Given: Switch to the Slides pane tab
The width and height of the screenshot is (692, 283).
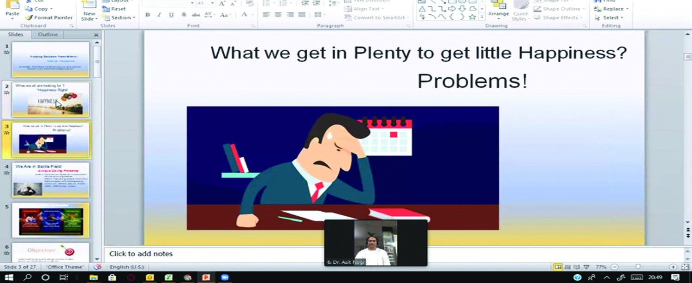Looking at the screenshot, I should coord(15,35).
